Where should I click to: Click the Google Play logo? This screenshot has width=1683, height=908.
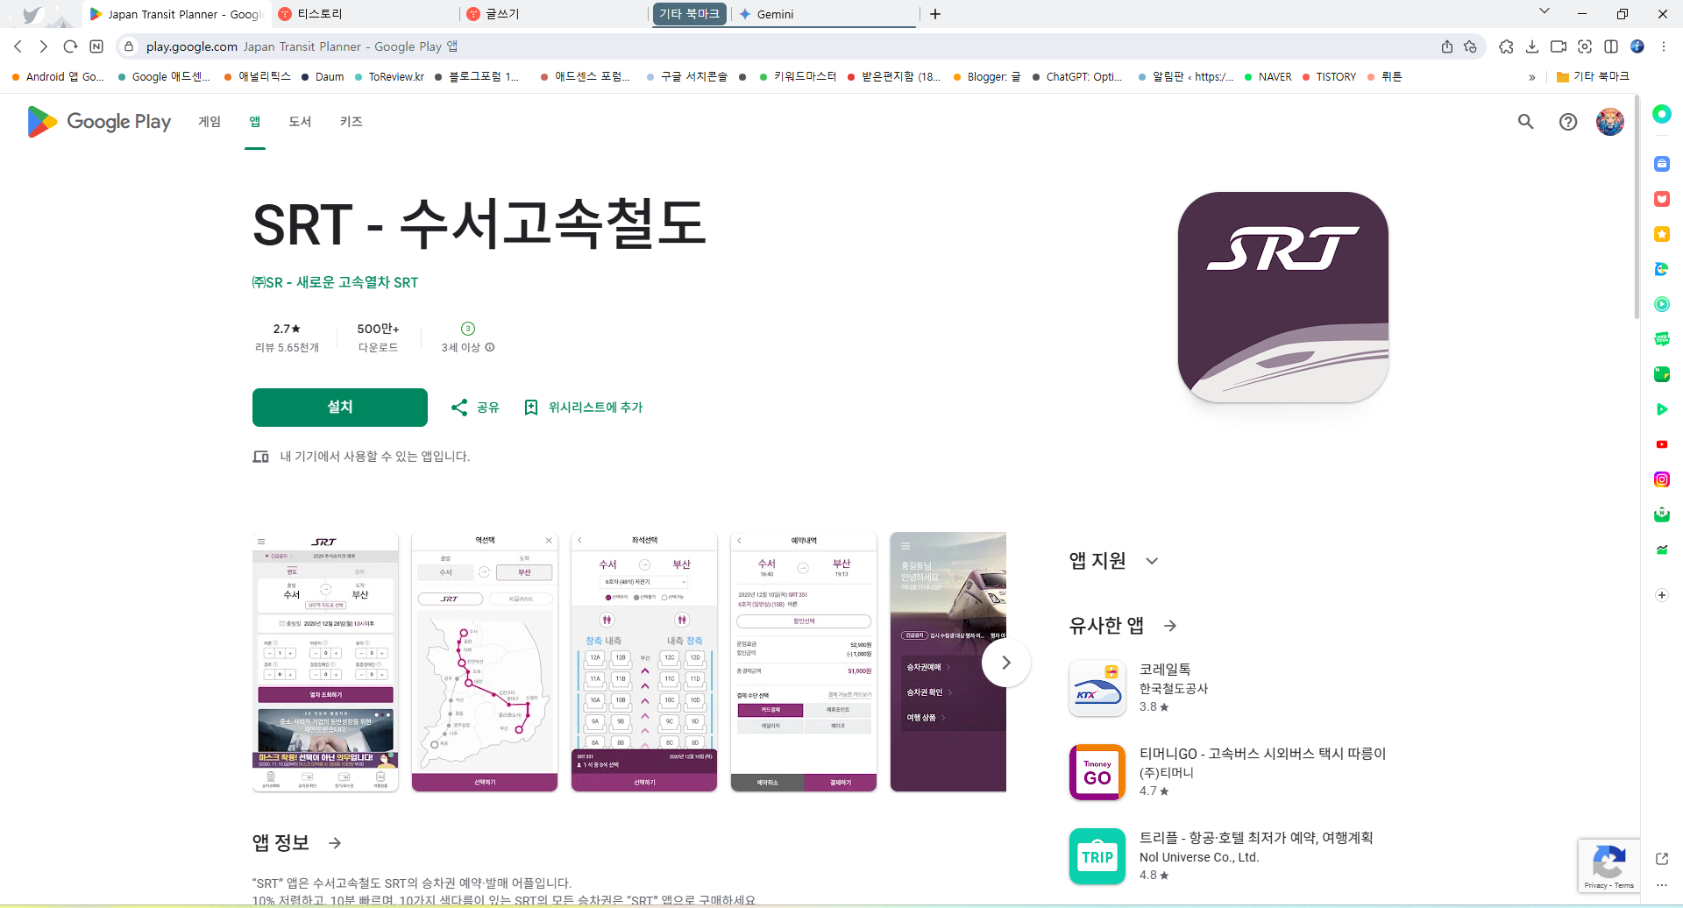click(99, 122)
